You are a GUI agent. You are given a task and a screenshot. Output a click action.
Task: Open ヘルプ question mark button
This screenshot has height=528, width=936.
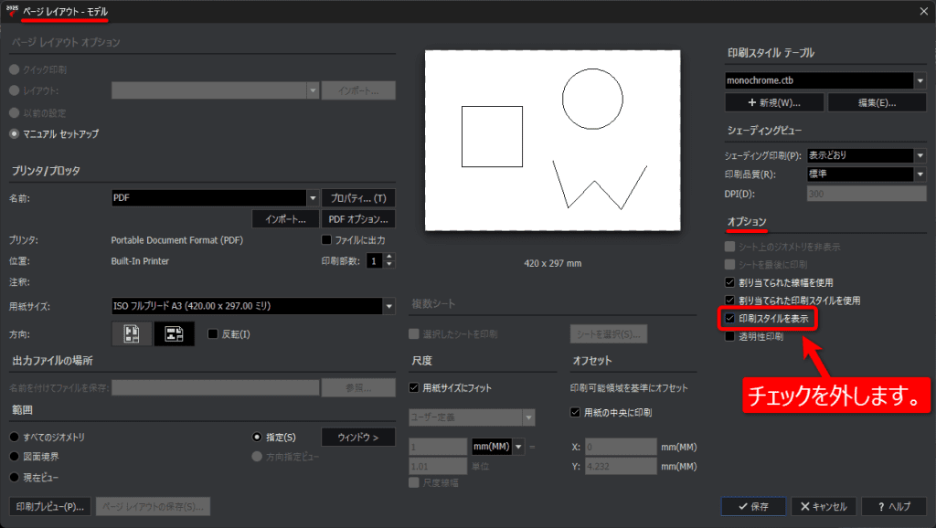(894, 506)
